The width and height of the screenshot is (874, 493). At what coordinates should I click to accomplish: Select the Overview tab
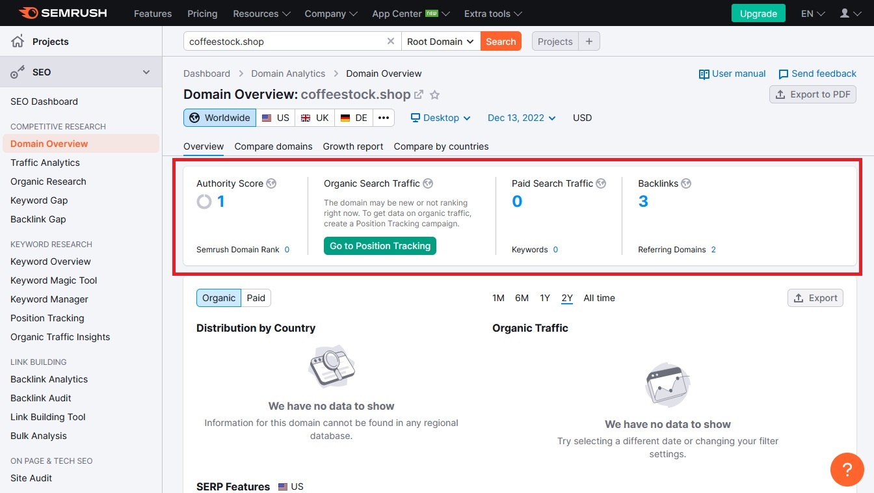click(x=204, y=146)
